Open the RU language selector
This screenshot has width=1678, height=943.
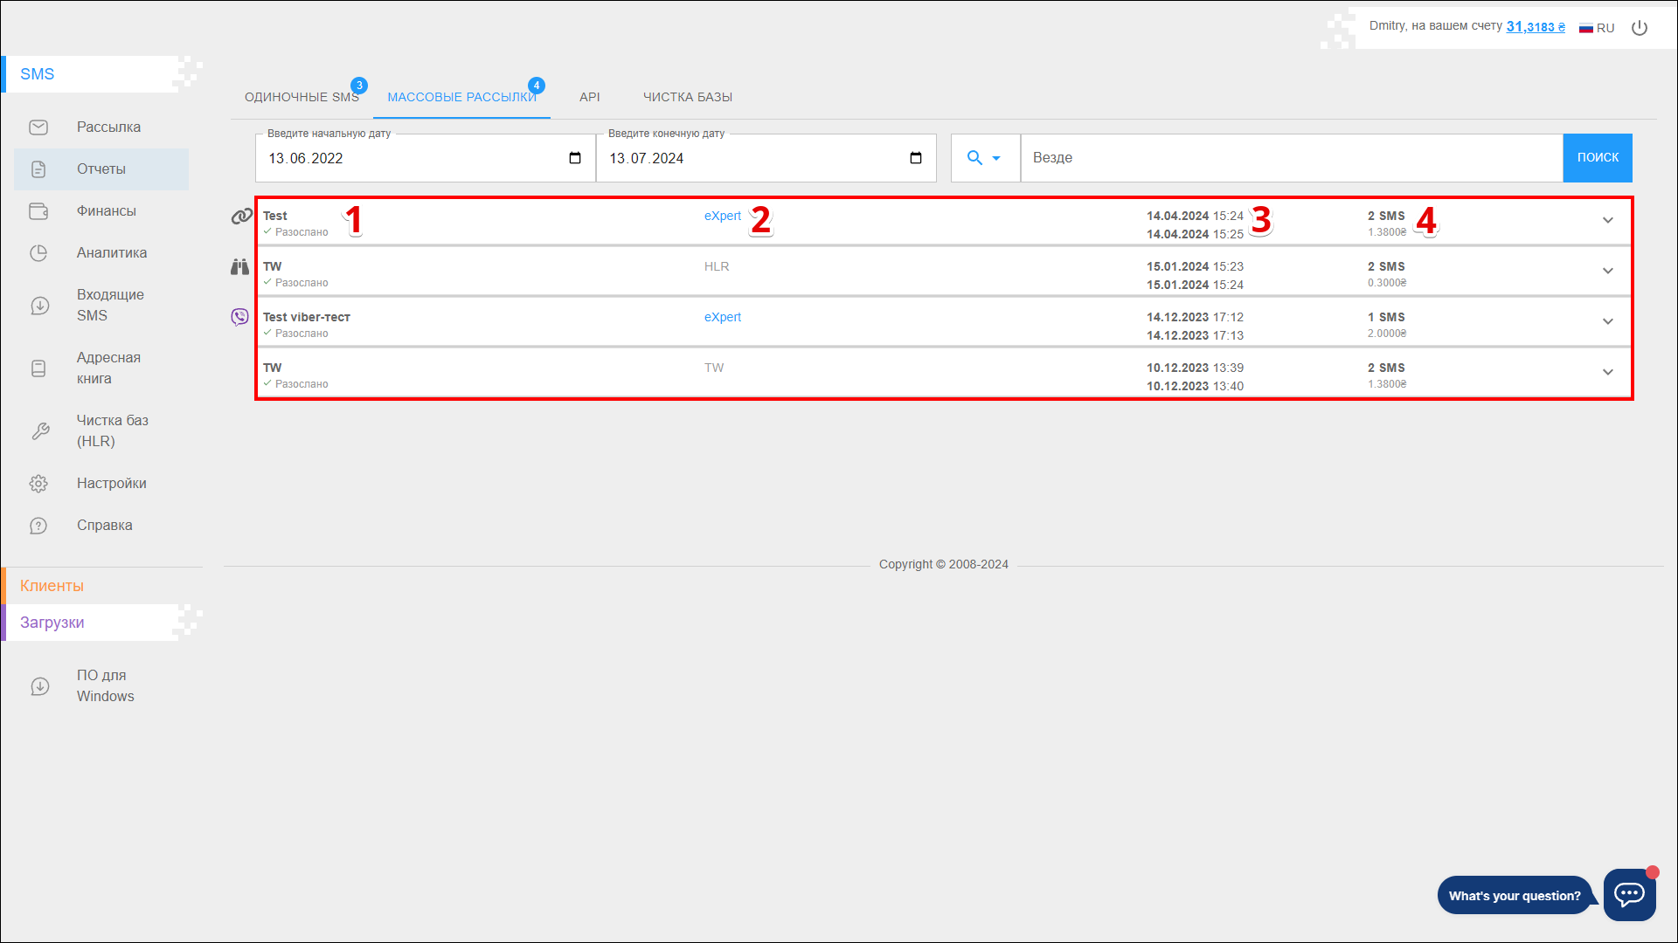(1597, 28)
